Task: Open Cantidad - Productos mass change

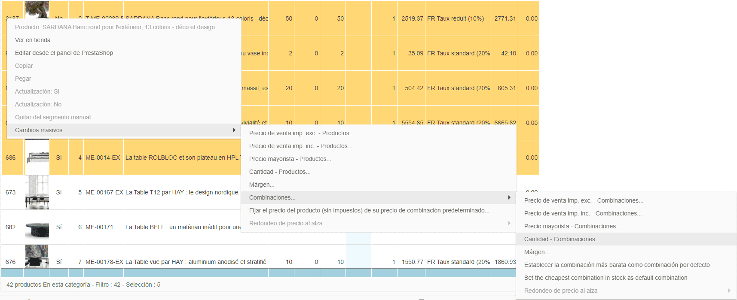Action: (x=279, y=172)
